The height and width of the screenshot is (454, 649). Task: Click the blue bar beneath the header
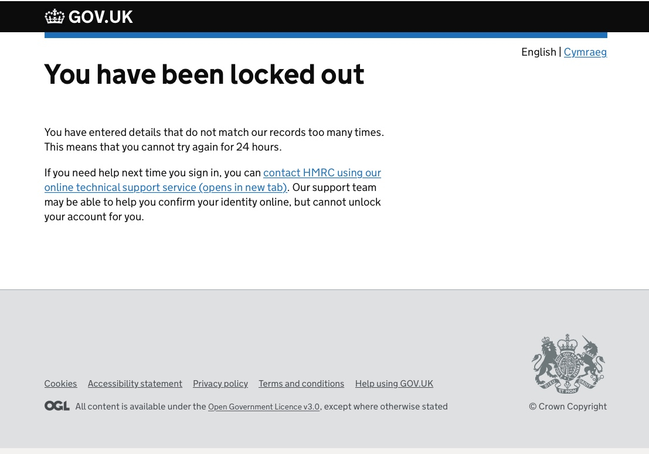point(325,35)
